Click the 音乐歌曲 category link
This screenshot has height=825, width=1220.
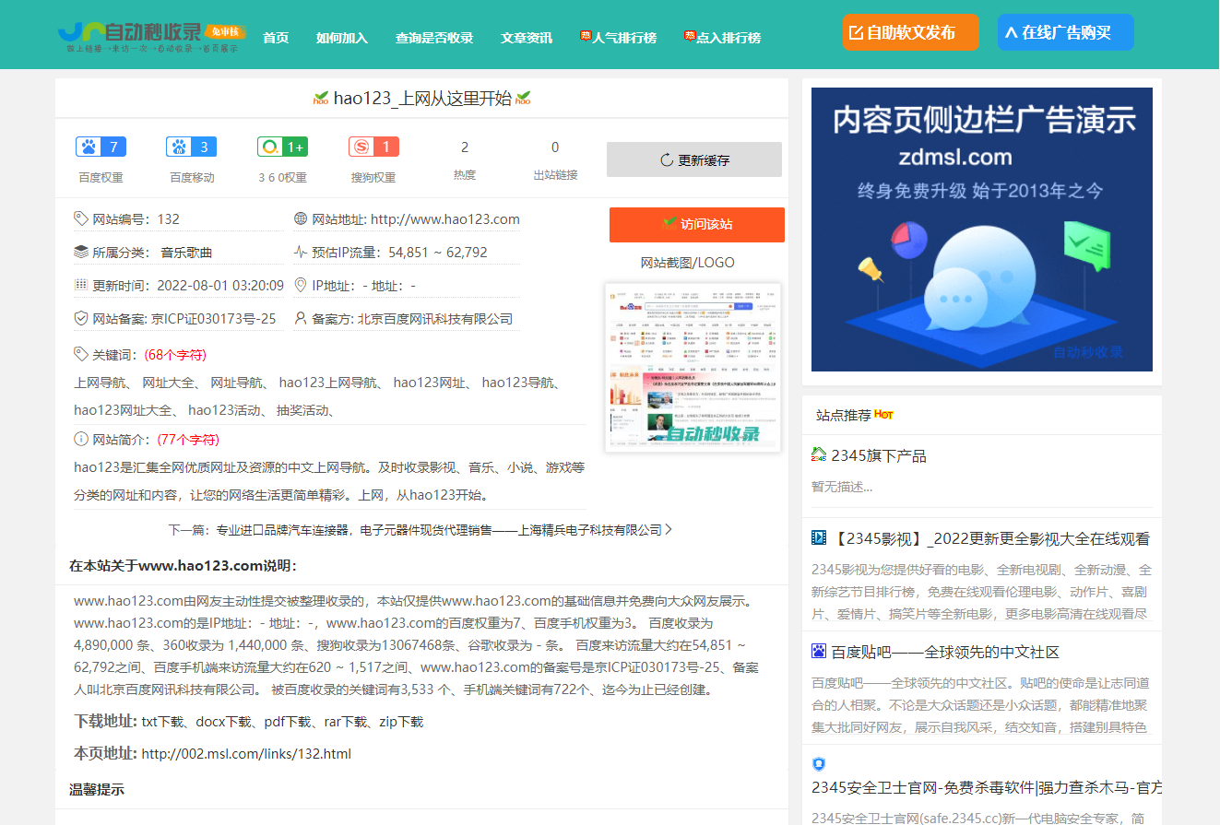187,253
